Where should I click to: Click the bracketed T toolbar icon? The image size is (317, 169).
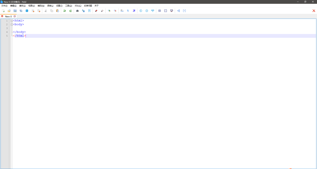coord(184,11)
